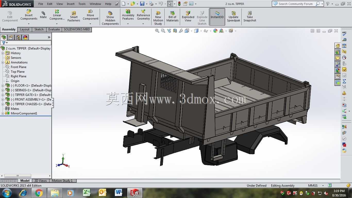Image resolution: width=352 pixels, height=198 pixels.
Task: Open Move Component dropdown arrow
Action: click(90, 24)
